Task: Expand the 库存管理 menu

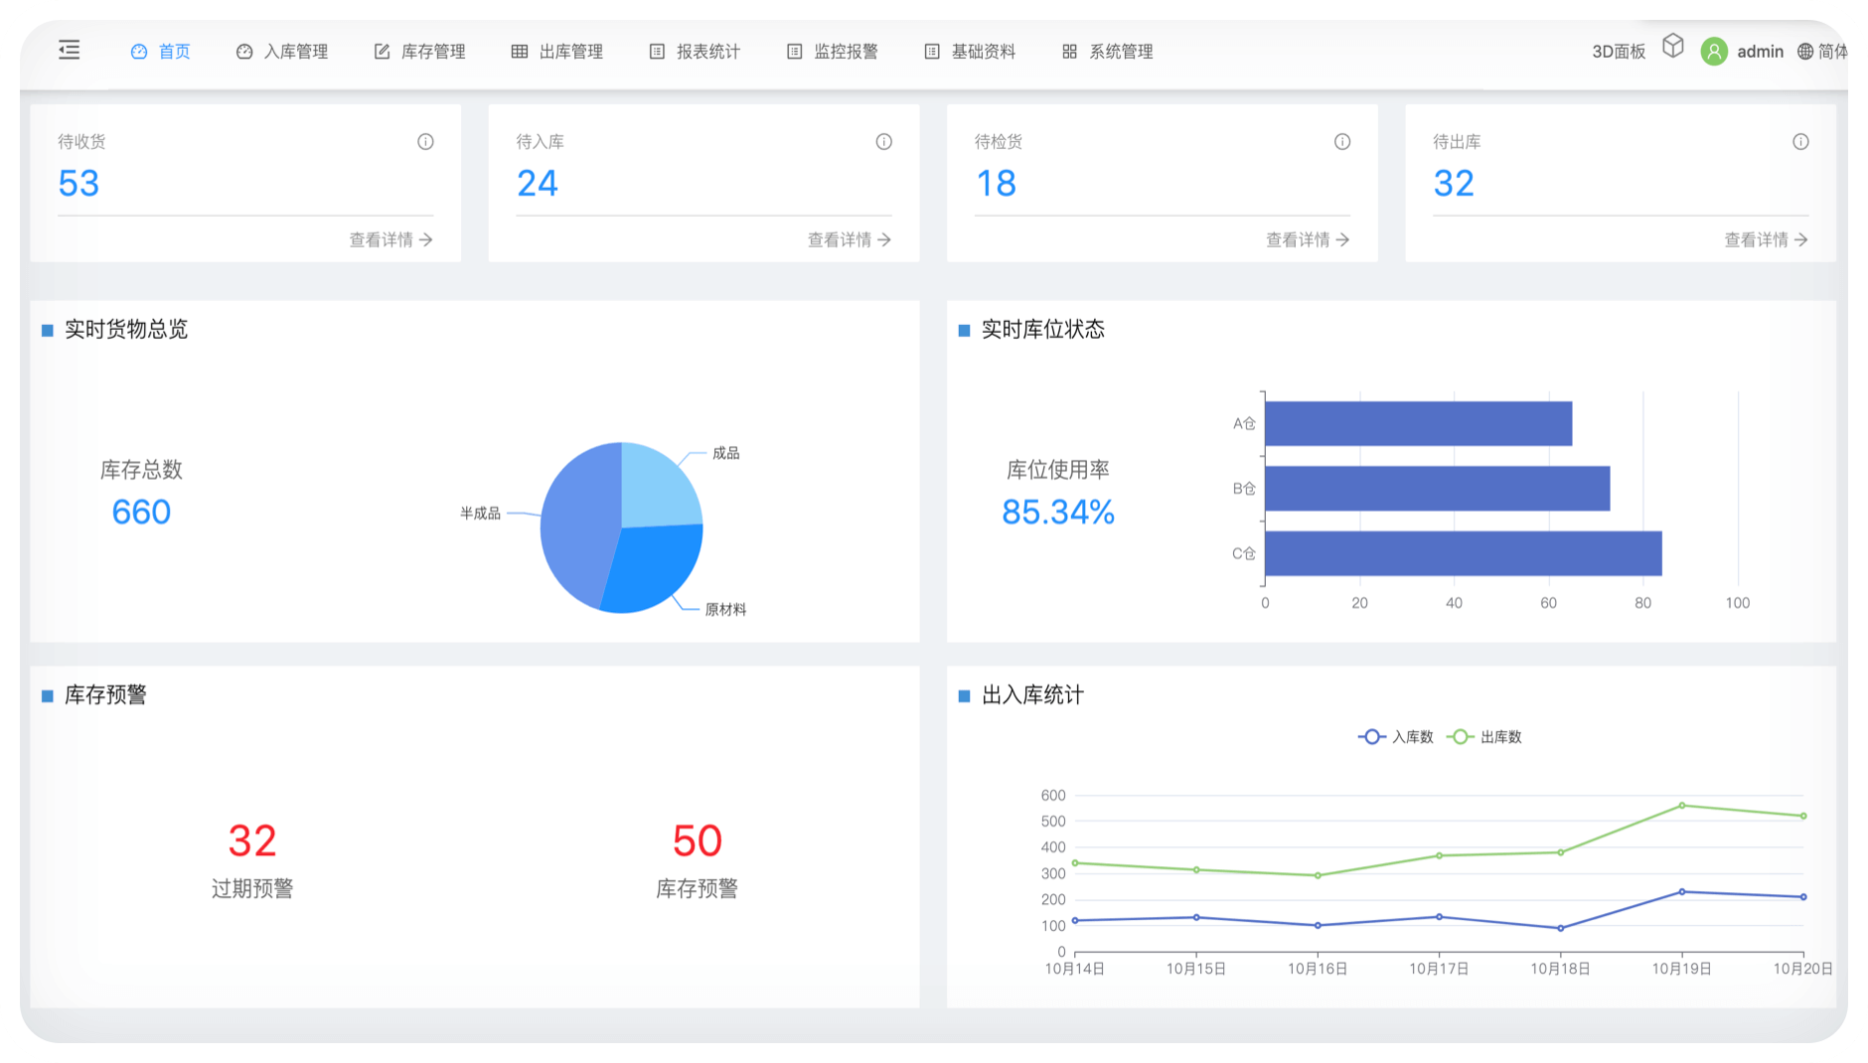Action: 420,52
